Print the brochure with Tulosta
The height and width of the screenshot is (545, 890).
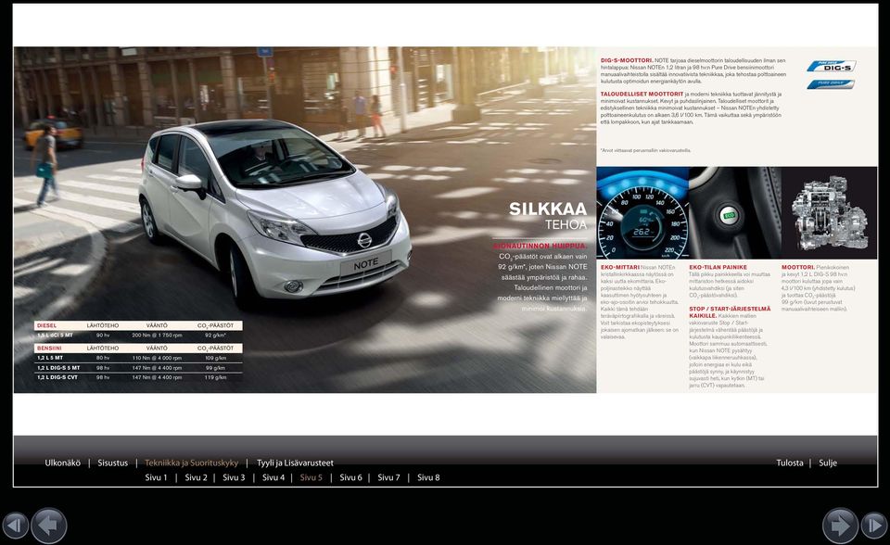point(790,463)
